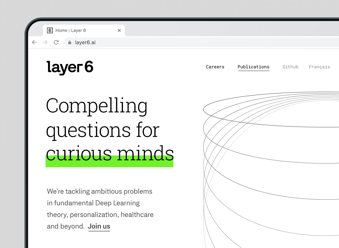Click the Join us link
Screen dimensions: 339x248
pos(99,227)
